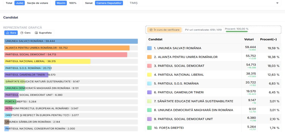The width and height of the screenshot is (285, 132).
Task: Select the 100% scale option
Action: click(x=73, y=3)
